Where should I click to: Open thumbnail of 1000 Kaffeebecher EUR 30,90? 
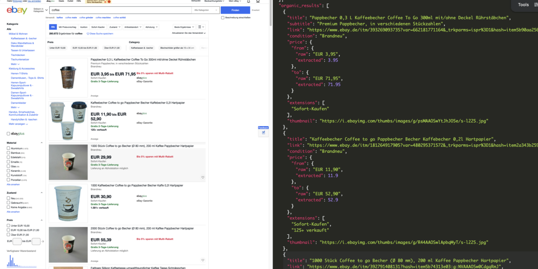click(68, 203)
